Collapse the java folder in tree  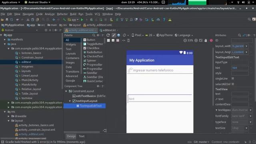pyautogui.click(x=5, y=44)
